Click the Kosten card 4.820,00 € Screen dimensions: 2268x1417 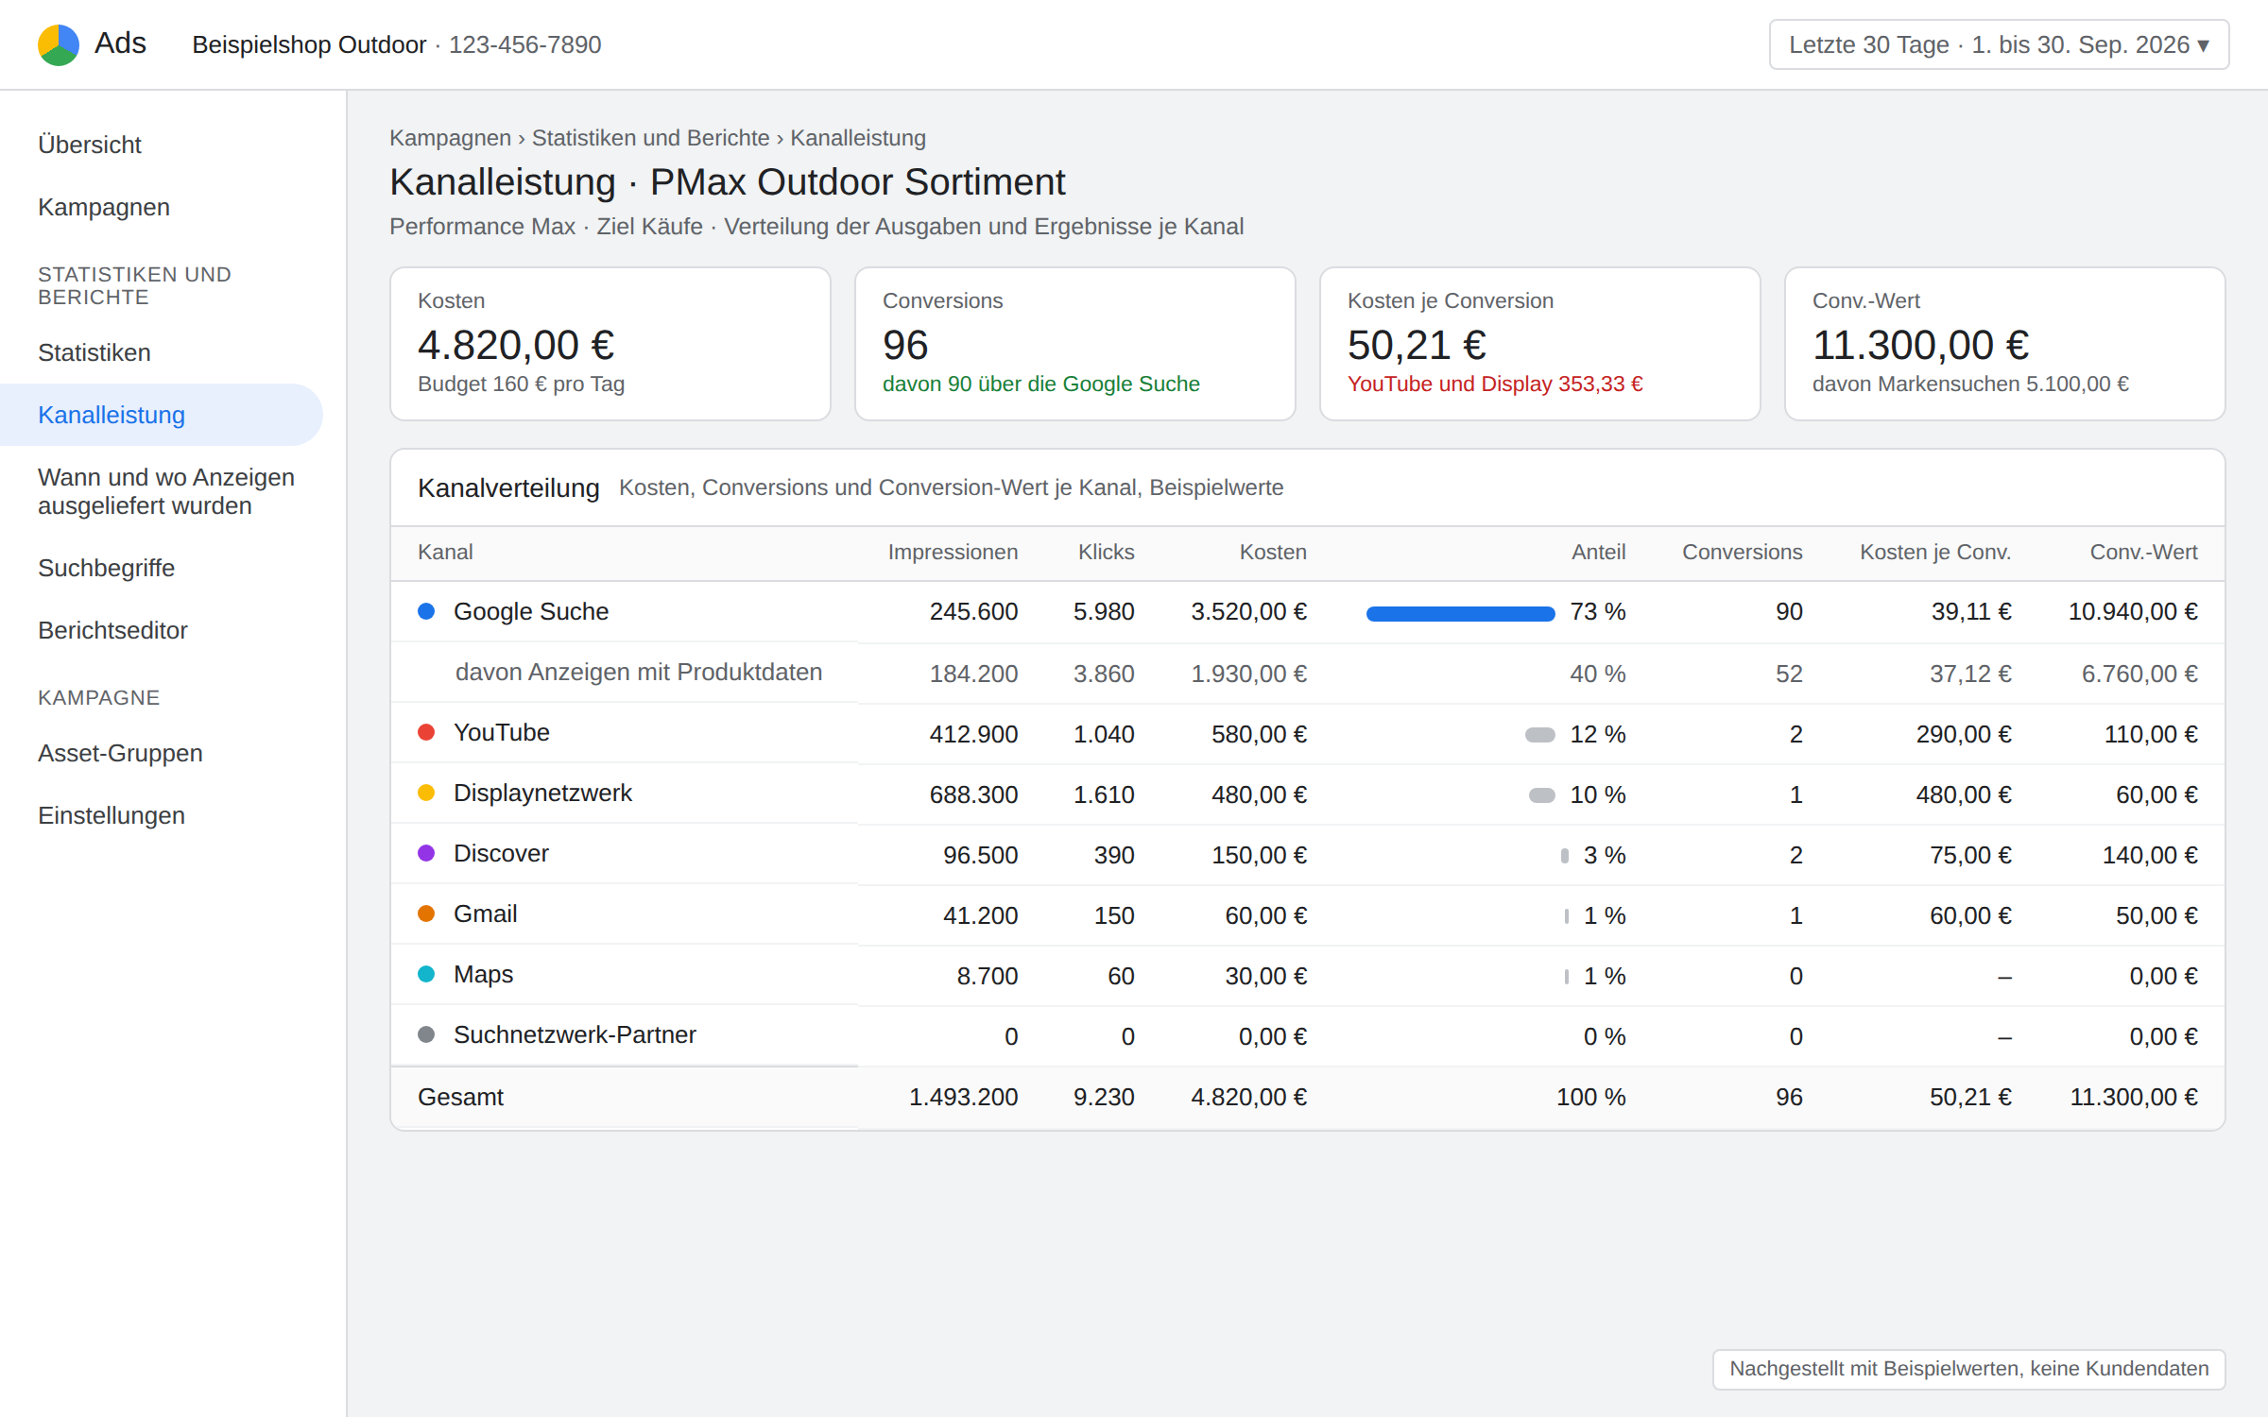pos(610,344)
